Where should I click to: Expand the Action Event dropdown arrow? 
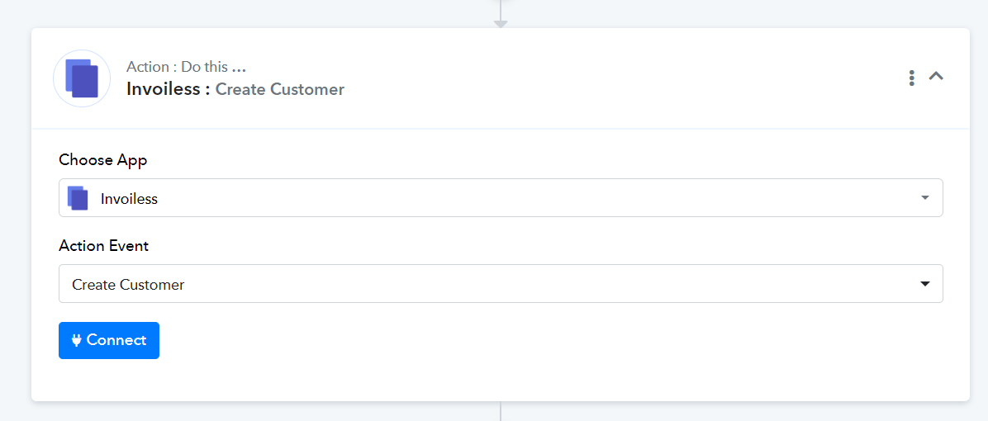click(925, 284)
